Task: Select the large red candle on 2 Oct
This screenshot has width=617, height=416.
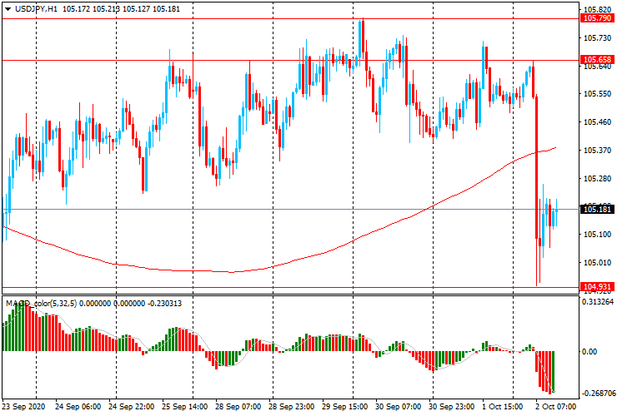Action: (x=536, y=166)
